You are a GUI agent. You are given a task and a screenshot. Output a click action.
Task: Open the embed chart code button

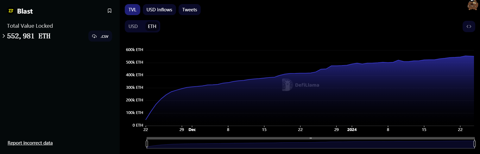(x=469, y=26)
